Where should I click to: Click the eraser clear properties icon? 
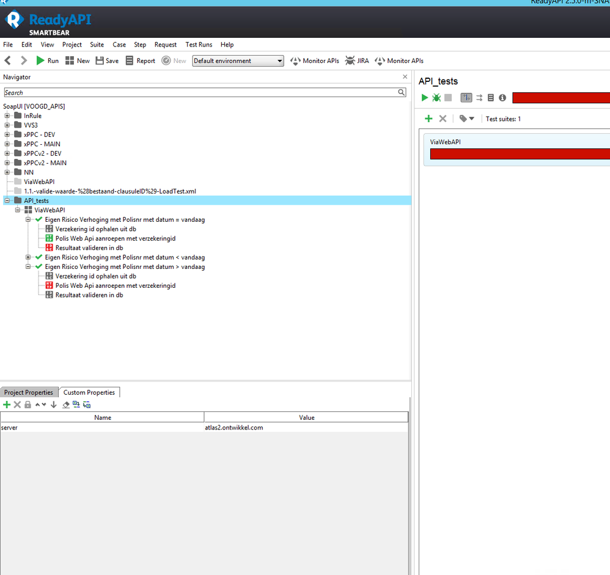tap(66, 405)
